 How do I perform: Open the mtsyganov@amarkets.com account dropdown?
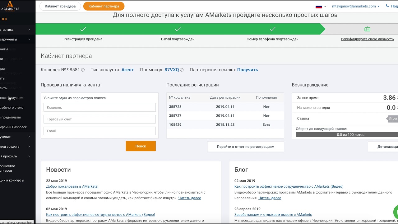356,6
